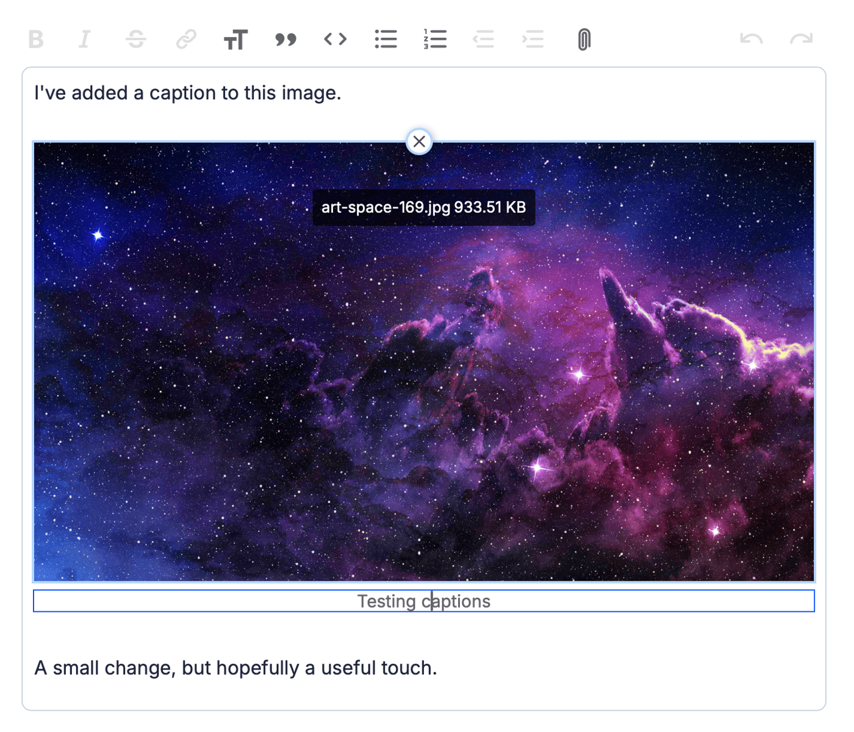Increase the indent level
The width and height of the screenshot is (854, 732).
click(x=533, y=40)
